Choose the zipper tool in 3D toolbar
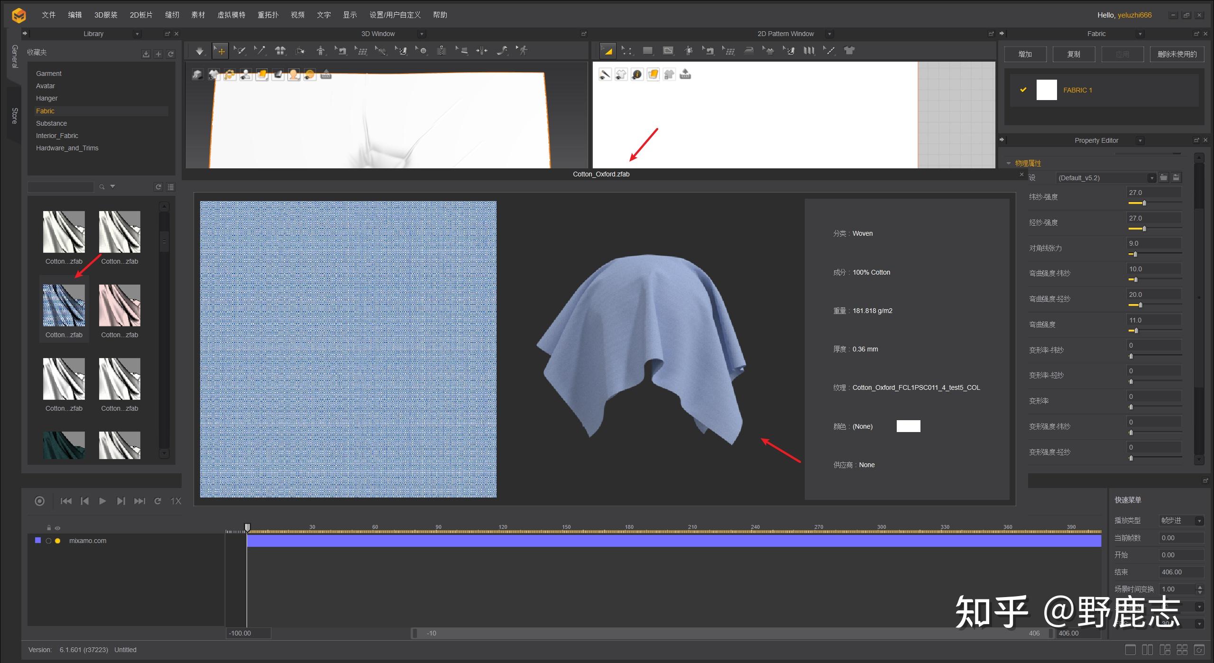Screen dimensions: 1214x663 click(x=441, y=51)
